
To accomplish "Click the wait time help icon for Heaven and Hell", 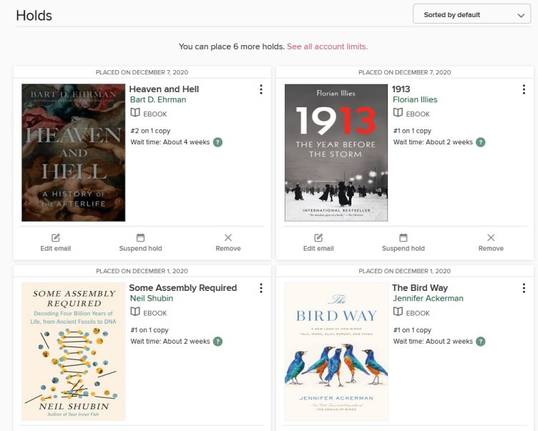I will (217, 142).
